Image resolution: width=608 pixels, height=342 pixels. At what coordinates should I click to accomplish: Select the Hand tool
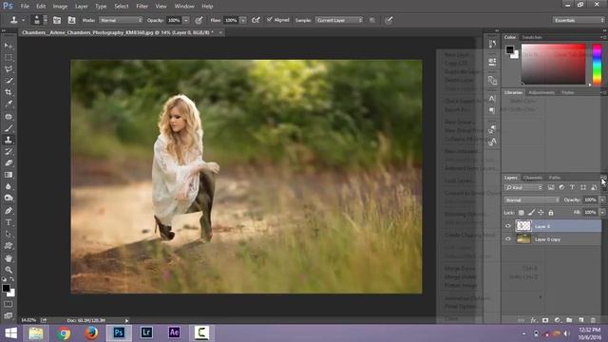(9, 258)
